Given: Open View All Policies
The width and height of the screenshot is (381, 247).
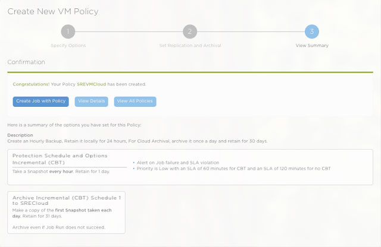Looking at the screenshot, I should [x=135, y=101].
